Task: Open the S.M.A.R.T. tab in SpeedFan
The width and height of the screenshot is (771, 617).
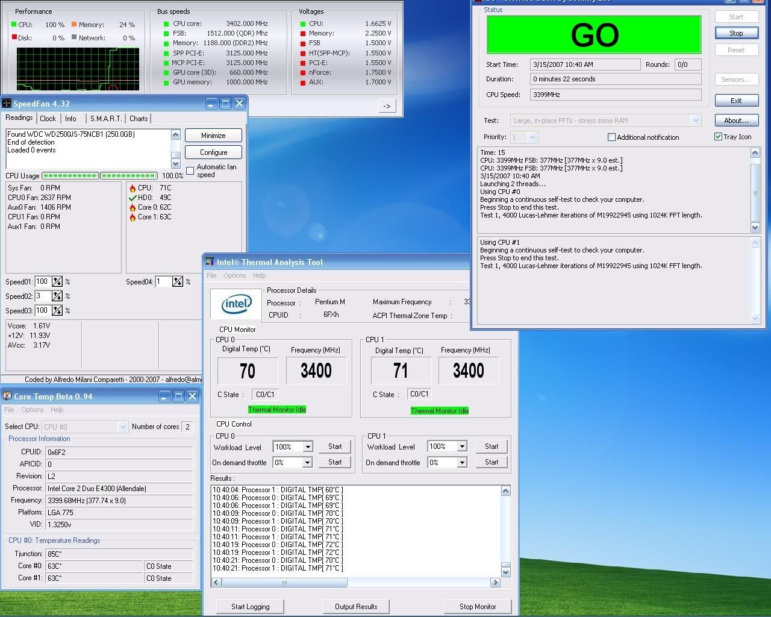Action: pyautogui.click(x=106, y=119)
